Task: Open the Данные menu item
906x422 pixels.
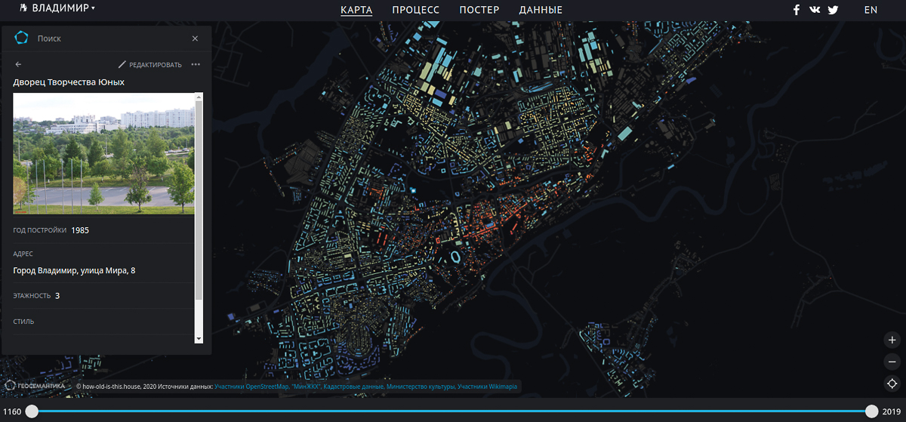Action: [x=541, y=10]
